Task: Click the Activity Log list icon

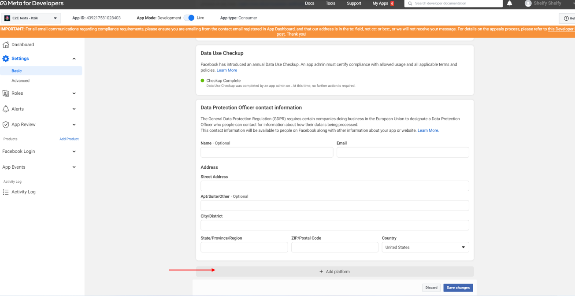Action: 6,192
